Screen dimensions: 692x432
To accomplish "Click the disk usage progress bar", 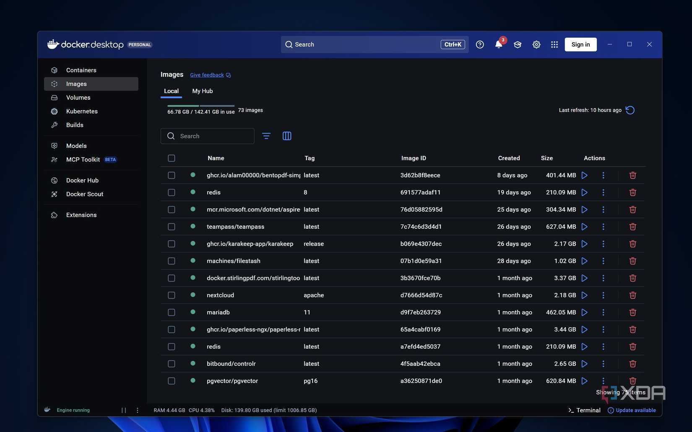I will [201, 106].
